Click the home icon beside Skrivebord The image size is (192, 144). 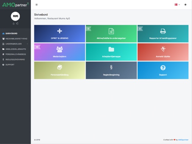(3, 33)
